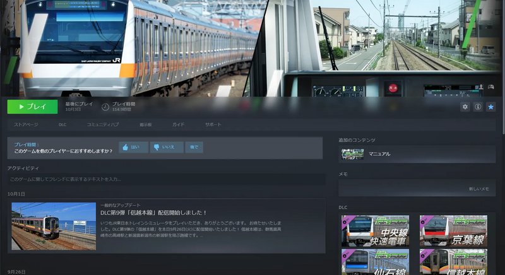This screenshot has height=275, width=505.
Task: Recommend the game with はい button
Action: pos(133,148)
